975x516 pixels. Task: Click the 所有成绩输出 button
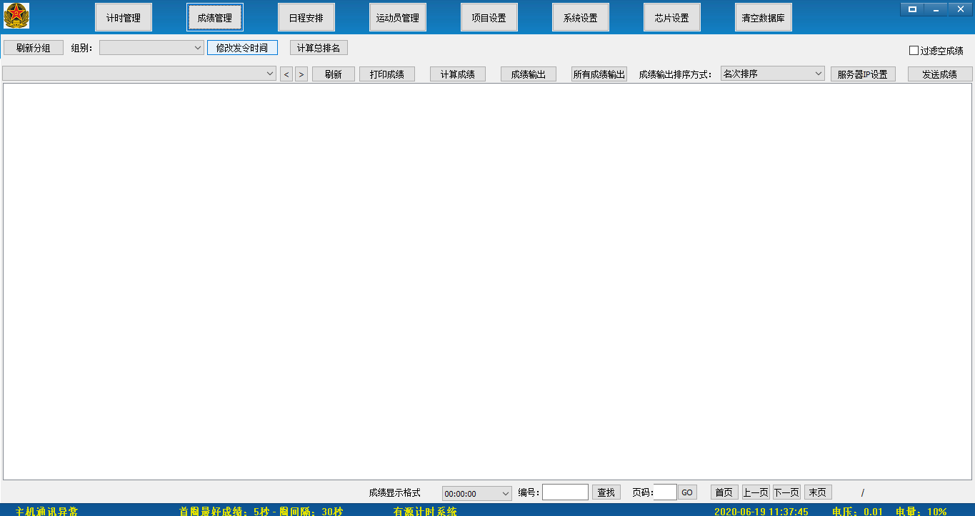(x=599, y=74)
